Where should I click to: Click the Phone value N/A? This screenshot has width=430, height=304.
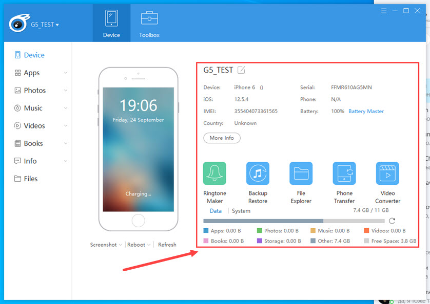336,99
